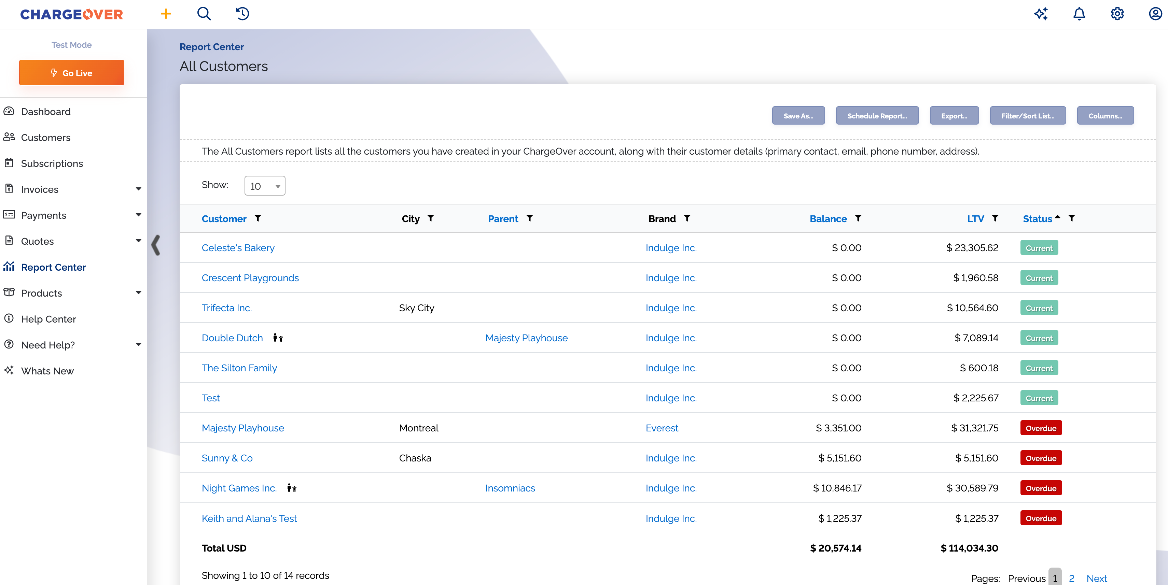
Task: Click the Save As... button
Action: pyautogui.click(x=798, y=116)
